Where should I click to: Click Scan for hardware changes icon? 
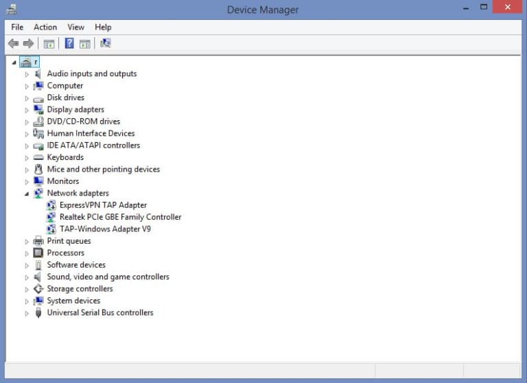(106, 43)
